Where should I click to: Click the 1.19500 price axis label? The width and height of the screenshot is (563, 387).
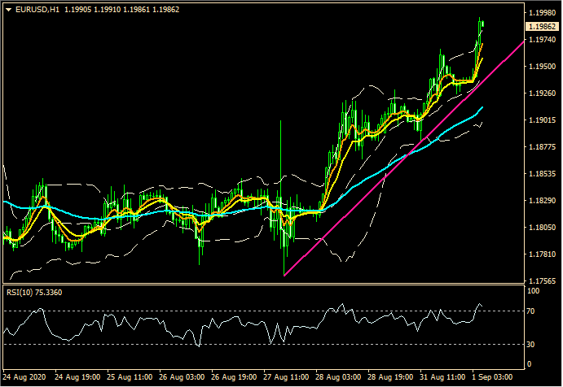(x=542, y=67)
